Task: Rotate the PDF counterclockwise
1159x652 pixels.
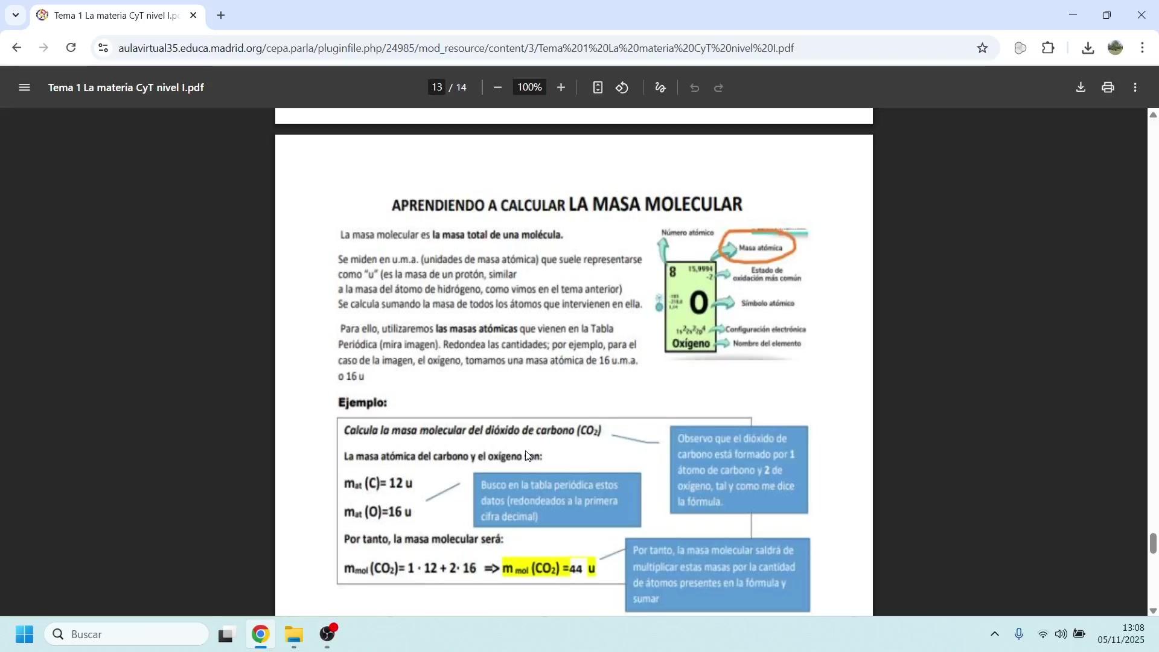Action: [622, 88]
